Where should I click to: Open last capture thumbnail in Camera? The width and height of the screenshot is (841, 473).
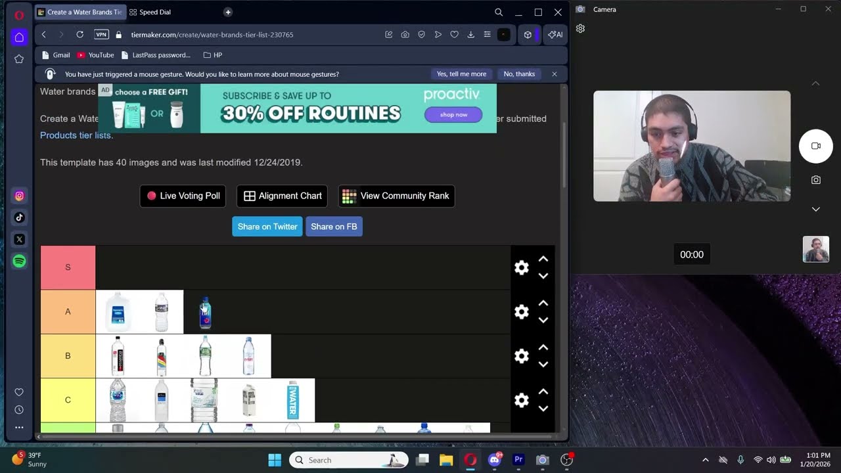click(816, 250)
